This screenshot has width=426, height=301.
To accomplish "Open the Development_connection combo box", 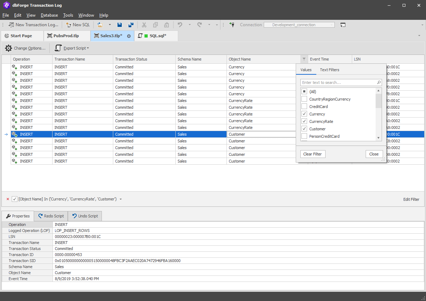I will [299, 25].
